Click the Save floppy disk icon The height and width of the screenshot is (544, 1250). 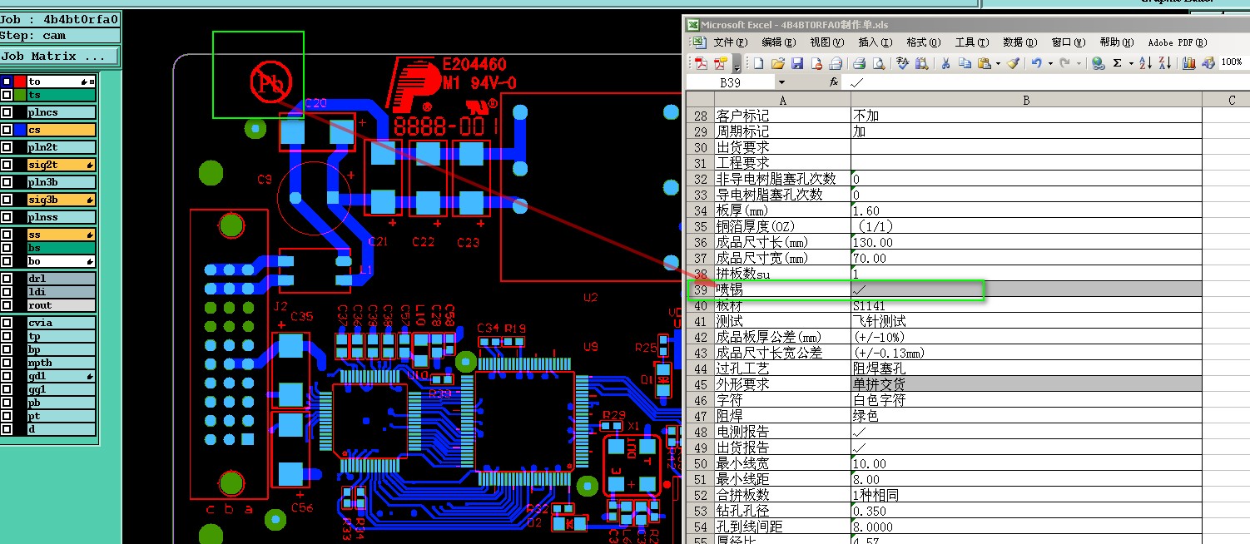click(797, 63)
